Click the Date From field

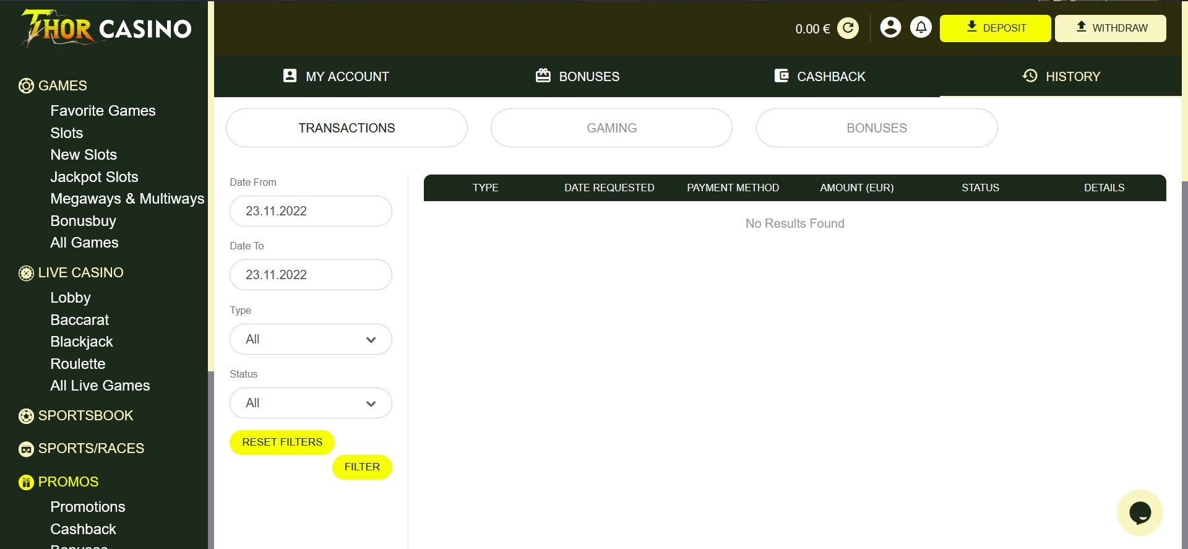311,211
